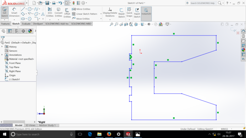Click Convert Entities tool
The height and width of the screenshot is (138, 246).
point(58,12)
